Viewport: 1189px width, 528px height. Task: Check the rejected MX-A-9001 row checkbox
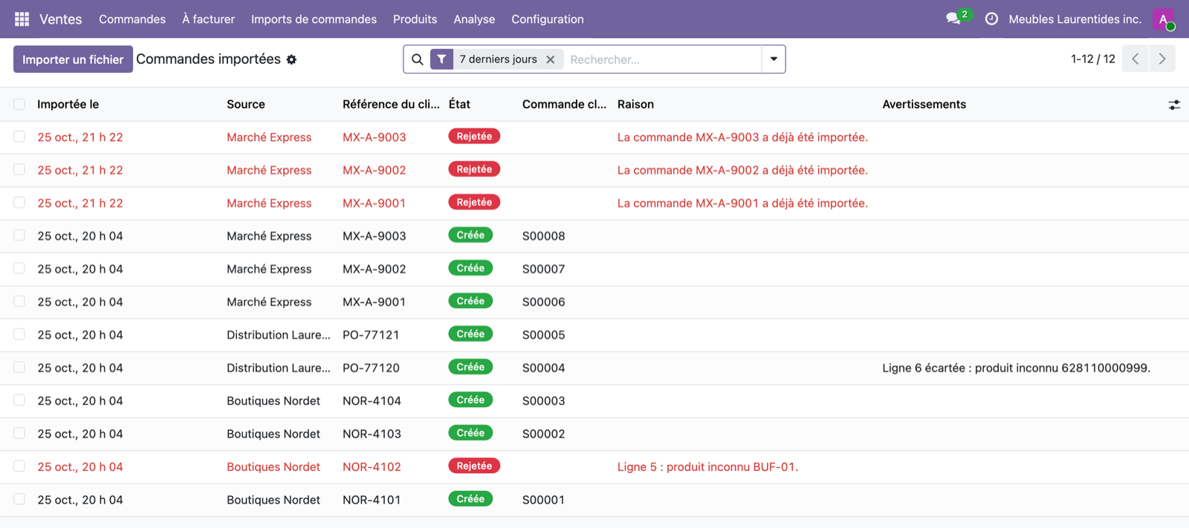point(19,203)
